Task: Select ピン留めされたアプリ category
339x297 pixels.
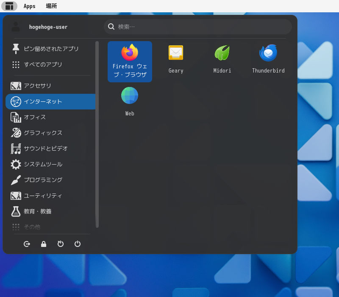Action: 50,49
